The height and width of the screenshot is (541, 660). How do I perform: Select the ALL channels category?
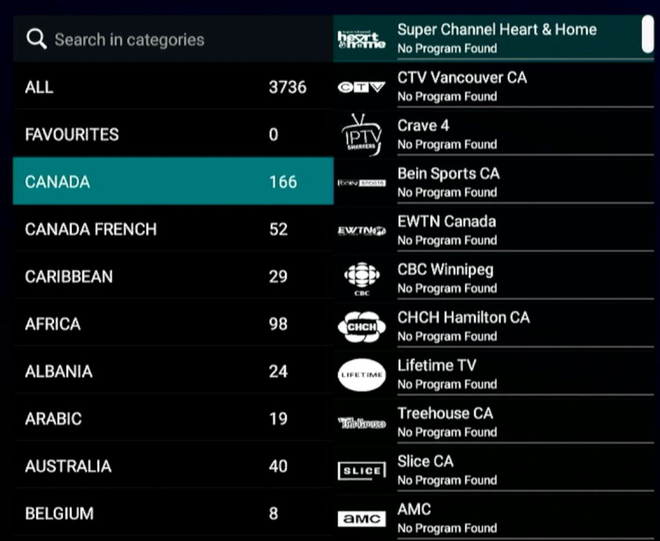(x=173, y=87)
